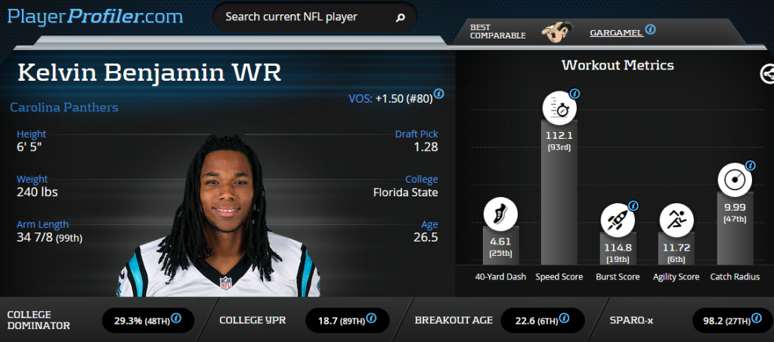
Task: Click College YPR info icon
Action: [x=371, y=319]
